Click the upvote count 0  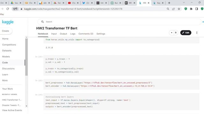176,33
